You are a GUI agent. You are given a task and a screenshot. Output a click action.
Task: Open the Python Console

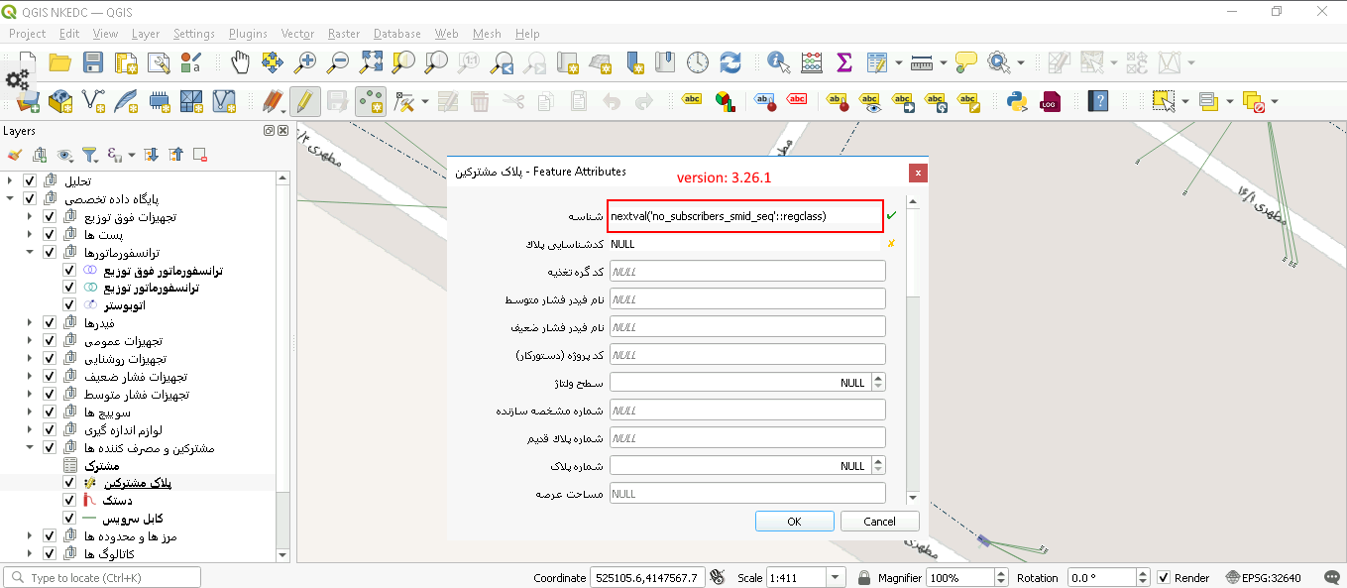1018,100
